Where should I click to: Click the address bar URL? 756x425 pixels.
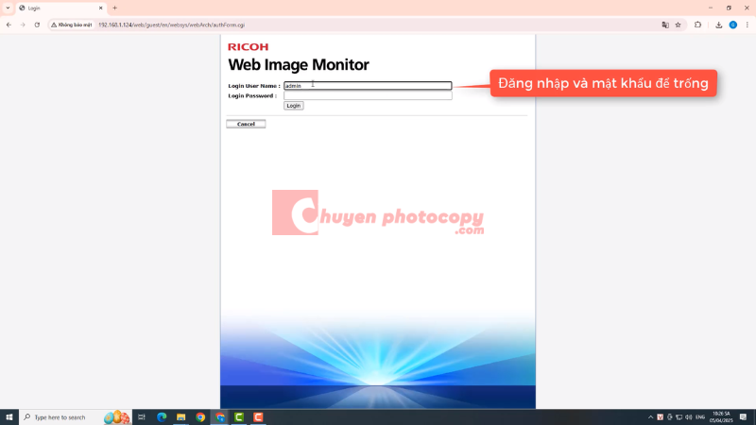[171, 25]
